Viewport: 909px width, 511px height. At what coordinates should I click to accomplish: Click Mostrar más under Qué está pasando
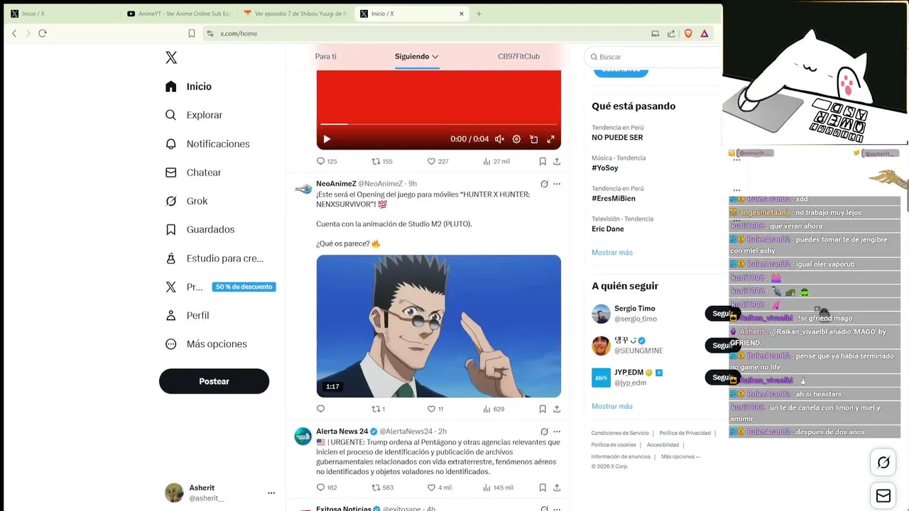612,253
